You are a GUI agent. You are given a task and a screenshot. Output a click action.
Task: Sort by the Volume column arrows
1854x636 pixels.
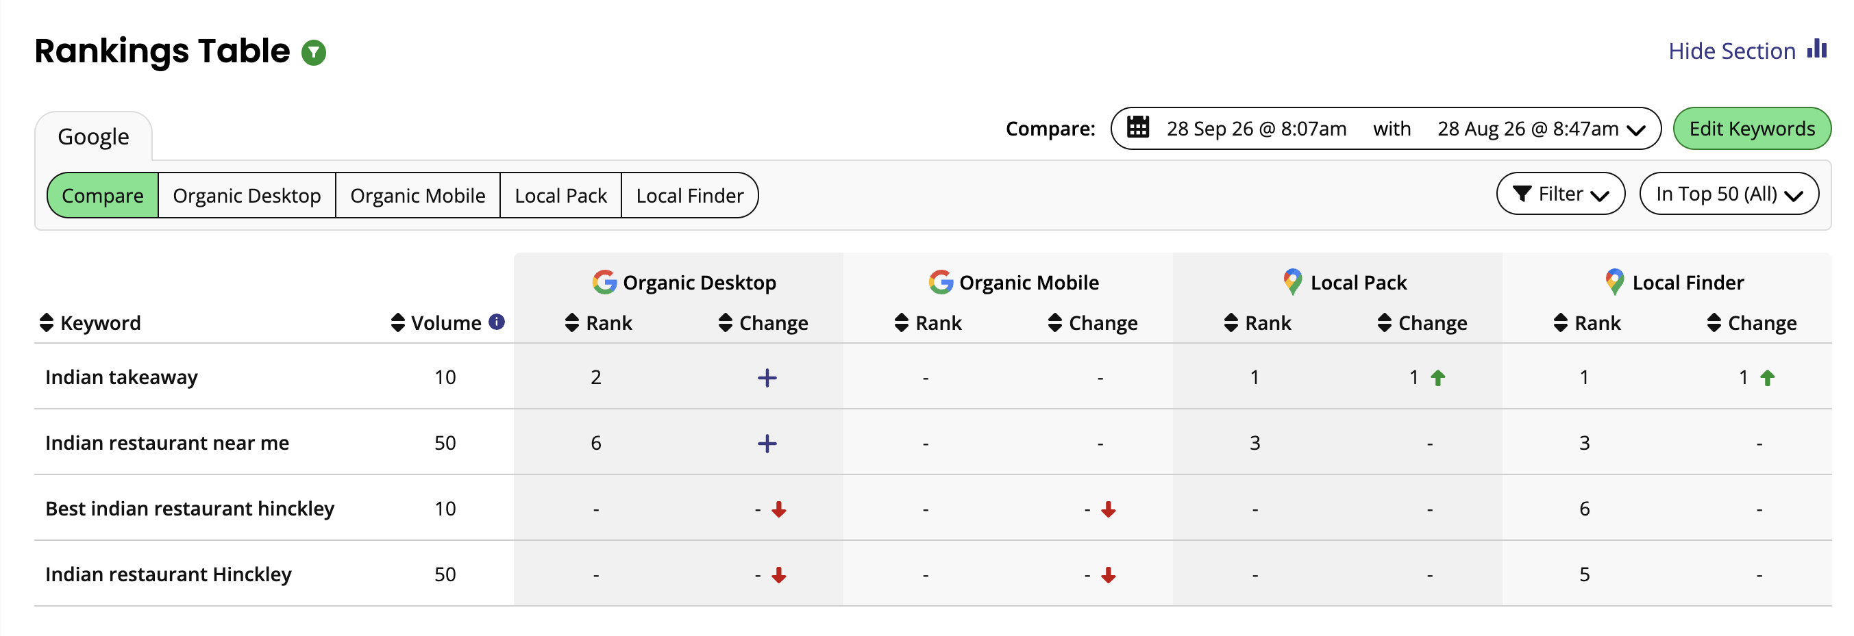(x=398, y=323)
